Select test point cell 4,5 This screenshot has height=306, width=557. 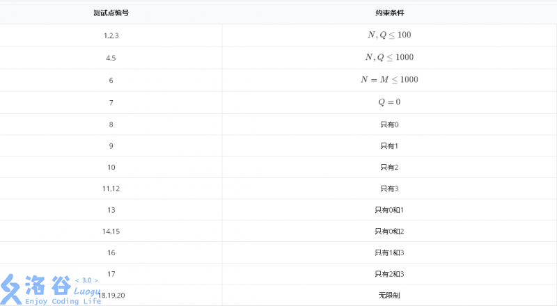click(x=111, y=58)
